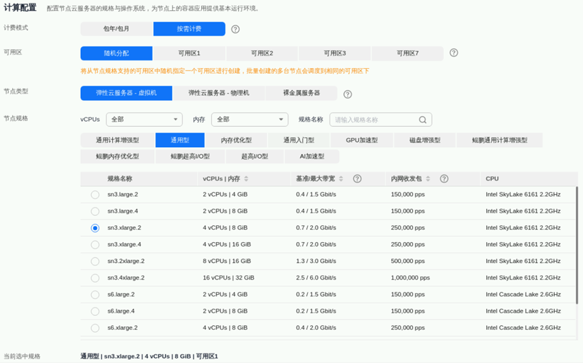Click search magnifier in spec name field

pyautogui.click(x=422, y=120)
